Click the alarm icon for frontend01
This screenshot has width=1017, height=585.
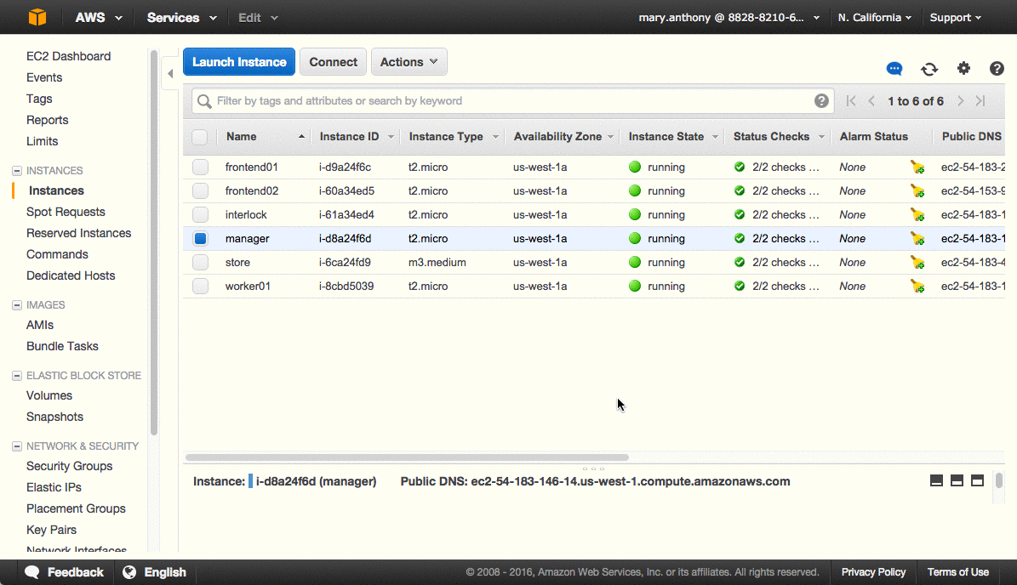(917, 168)
